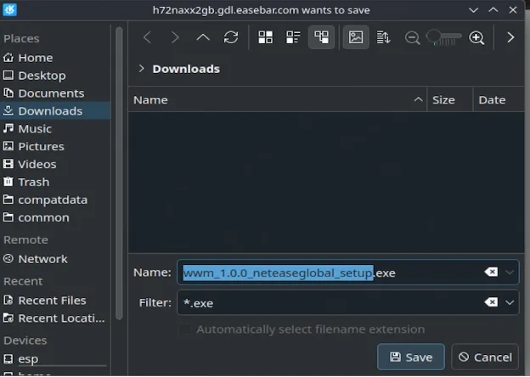Sort files by Size column header
530x377 pixels.
click(x=443, y=100)
